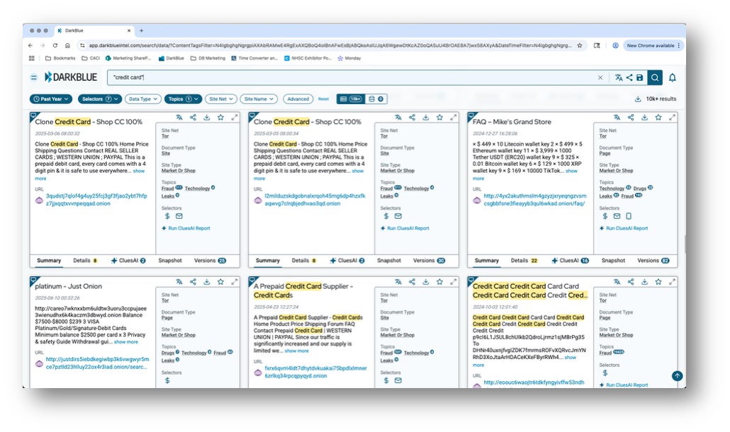Viewport: 730px width, 432px height.
Task: Open the Past Year time filter
Action: [51, 99]
